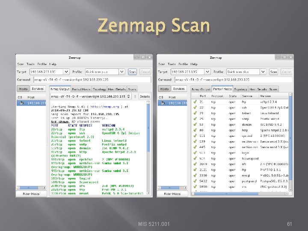Click green check icon for port 21
This screenshot has height=231, width=308.
195,102
